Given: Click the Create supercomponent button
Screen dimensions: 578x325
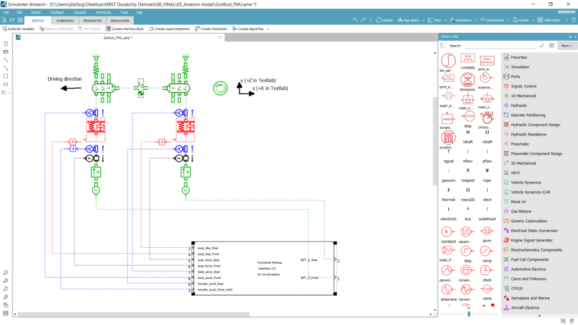Looking at the screenshot, I should (169, 28).
